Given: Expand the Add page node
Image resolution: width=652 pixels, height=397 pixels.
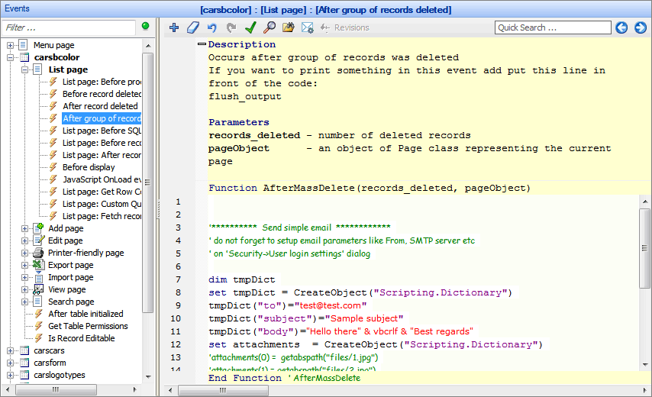Looking at the screenshot, I should [25, 228].
